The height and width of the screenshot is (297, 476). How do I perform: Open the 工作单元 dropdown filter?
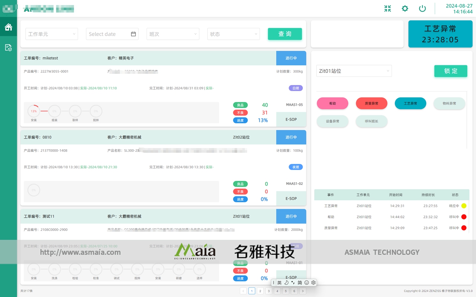point(52,34)
